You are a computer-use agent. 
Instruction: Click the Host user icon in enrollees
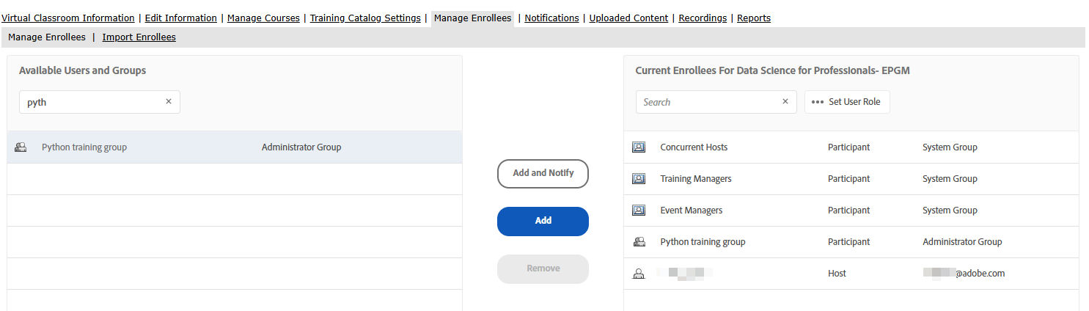coord(639,274)
